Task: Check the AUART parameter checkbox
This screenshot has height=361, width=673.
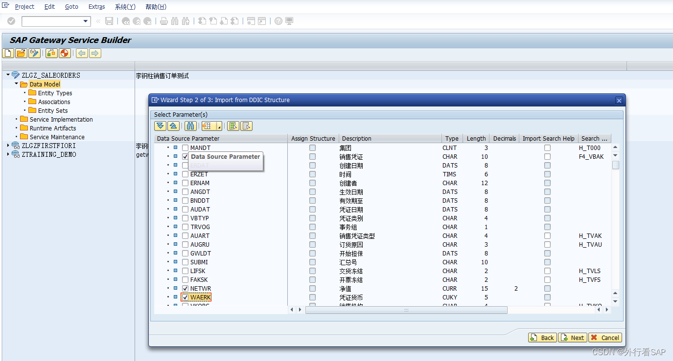Action: pyautogui.click(x=185, y=236)
